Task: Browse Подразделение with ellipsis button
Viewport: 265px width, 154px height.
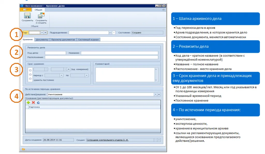Action: pyautogui.click(x=110, y=33)
